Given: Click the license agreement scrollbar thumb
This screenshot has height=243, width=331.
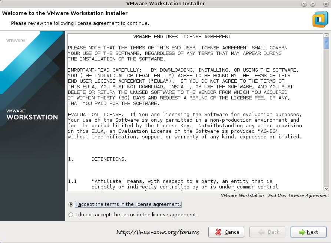Looking at the screenshot, I should (x=326, y=43).
